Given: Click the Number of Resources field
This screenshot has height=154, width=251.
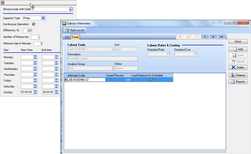Looking at the screenshot, I should click(x=35, y=37).
